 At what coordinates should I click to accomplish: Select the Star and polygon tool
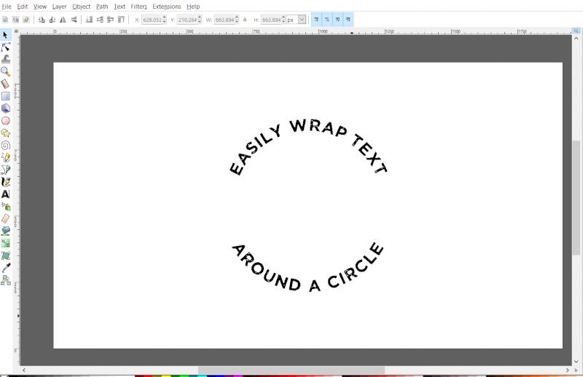pyautogui.click(x=6, y=133)
